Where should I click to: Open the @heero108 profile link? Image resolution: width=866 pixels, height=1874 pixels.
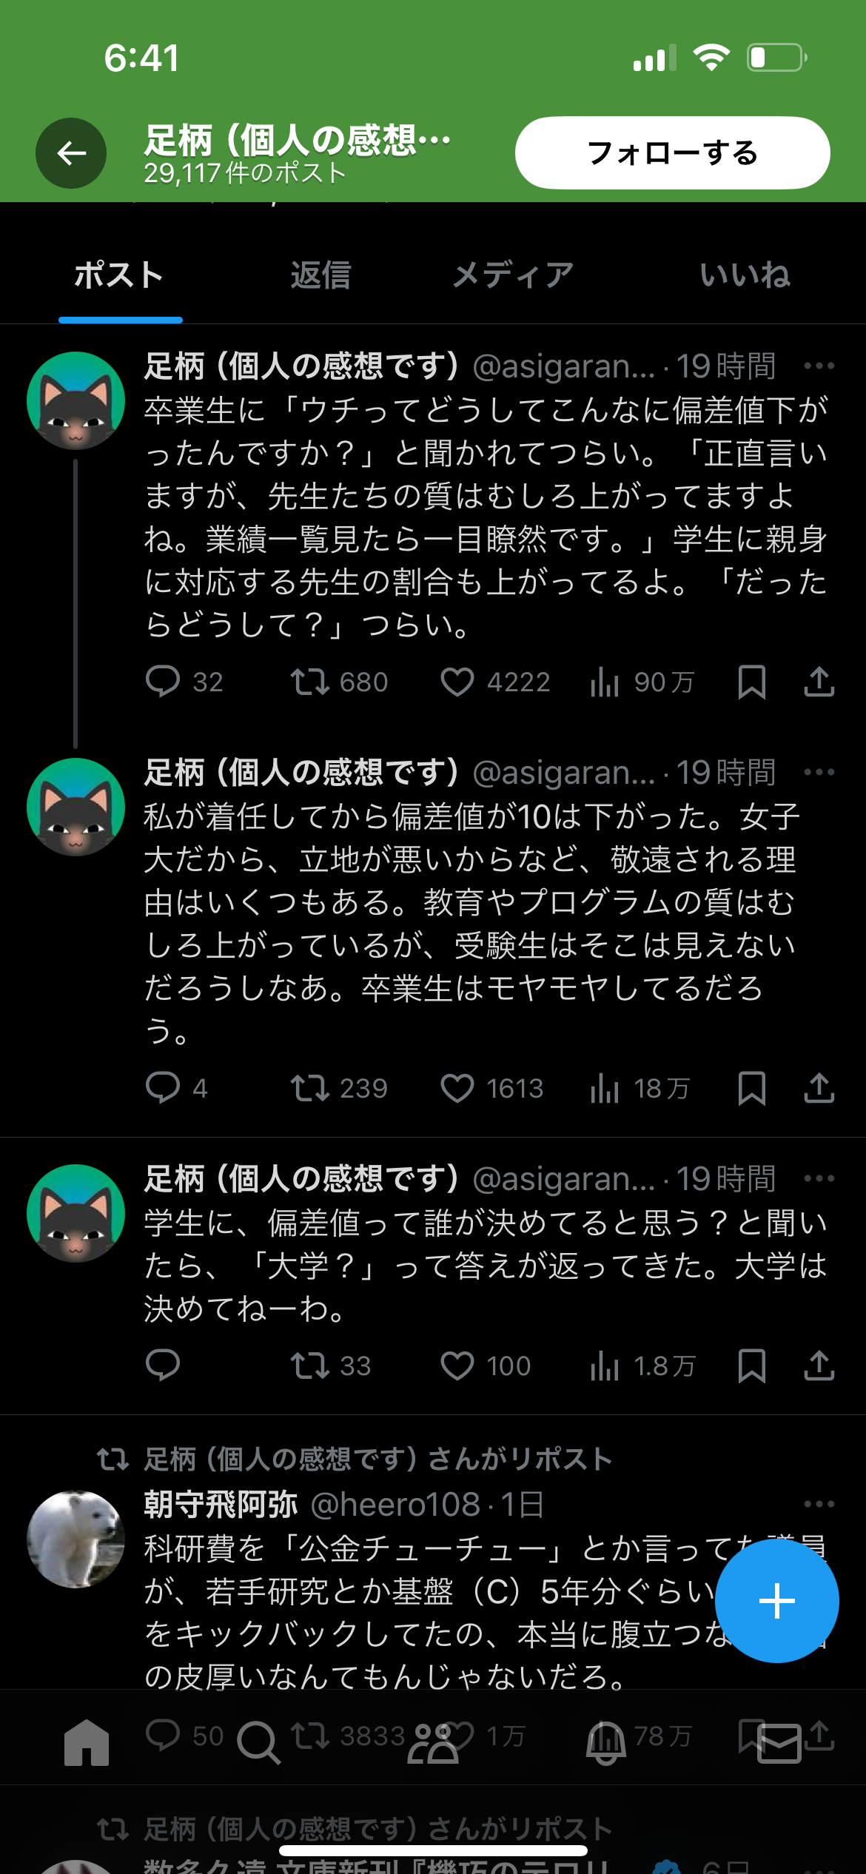click(x=395, y=1504)
